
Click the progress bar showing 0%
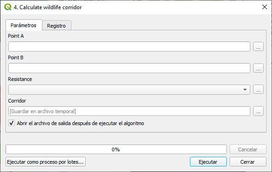116,149
